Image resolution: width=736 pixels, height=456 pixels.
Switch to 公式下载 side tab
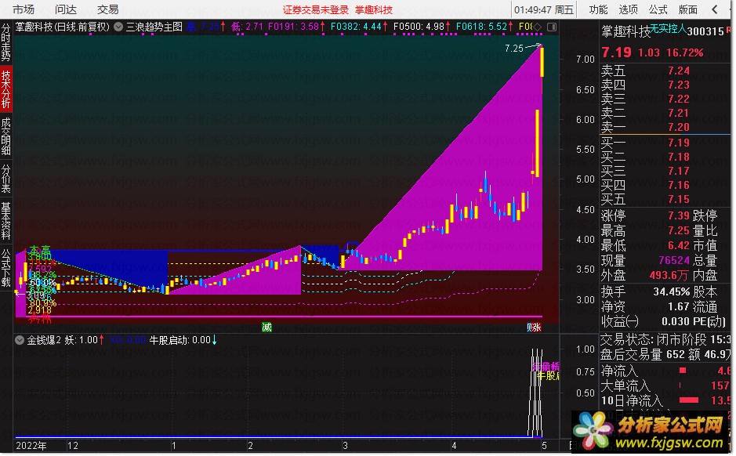(5, 268)
